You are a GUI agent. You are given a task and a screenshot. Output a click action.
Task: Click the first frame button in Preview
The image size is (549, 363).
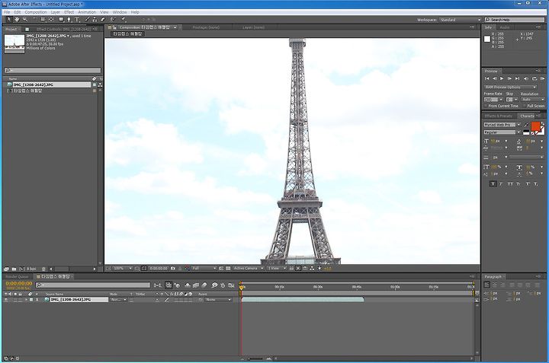tap(486, 79)
